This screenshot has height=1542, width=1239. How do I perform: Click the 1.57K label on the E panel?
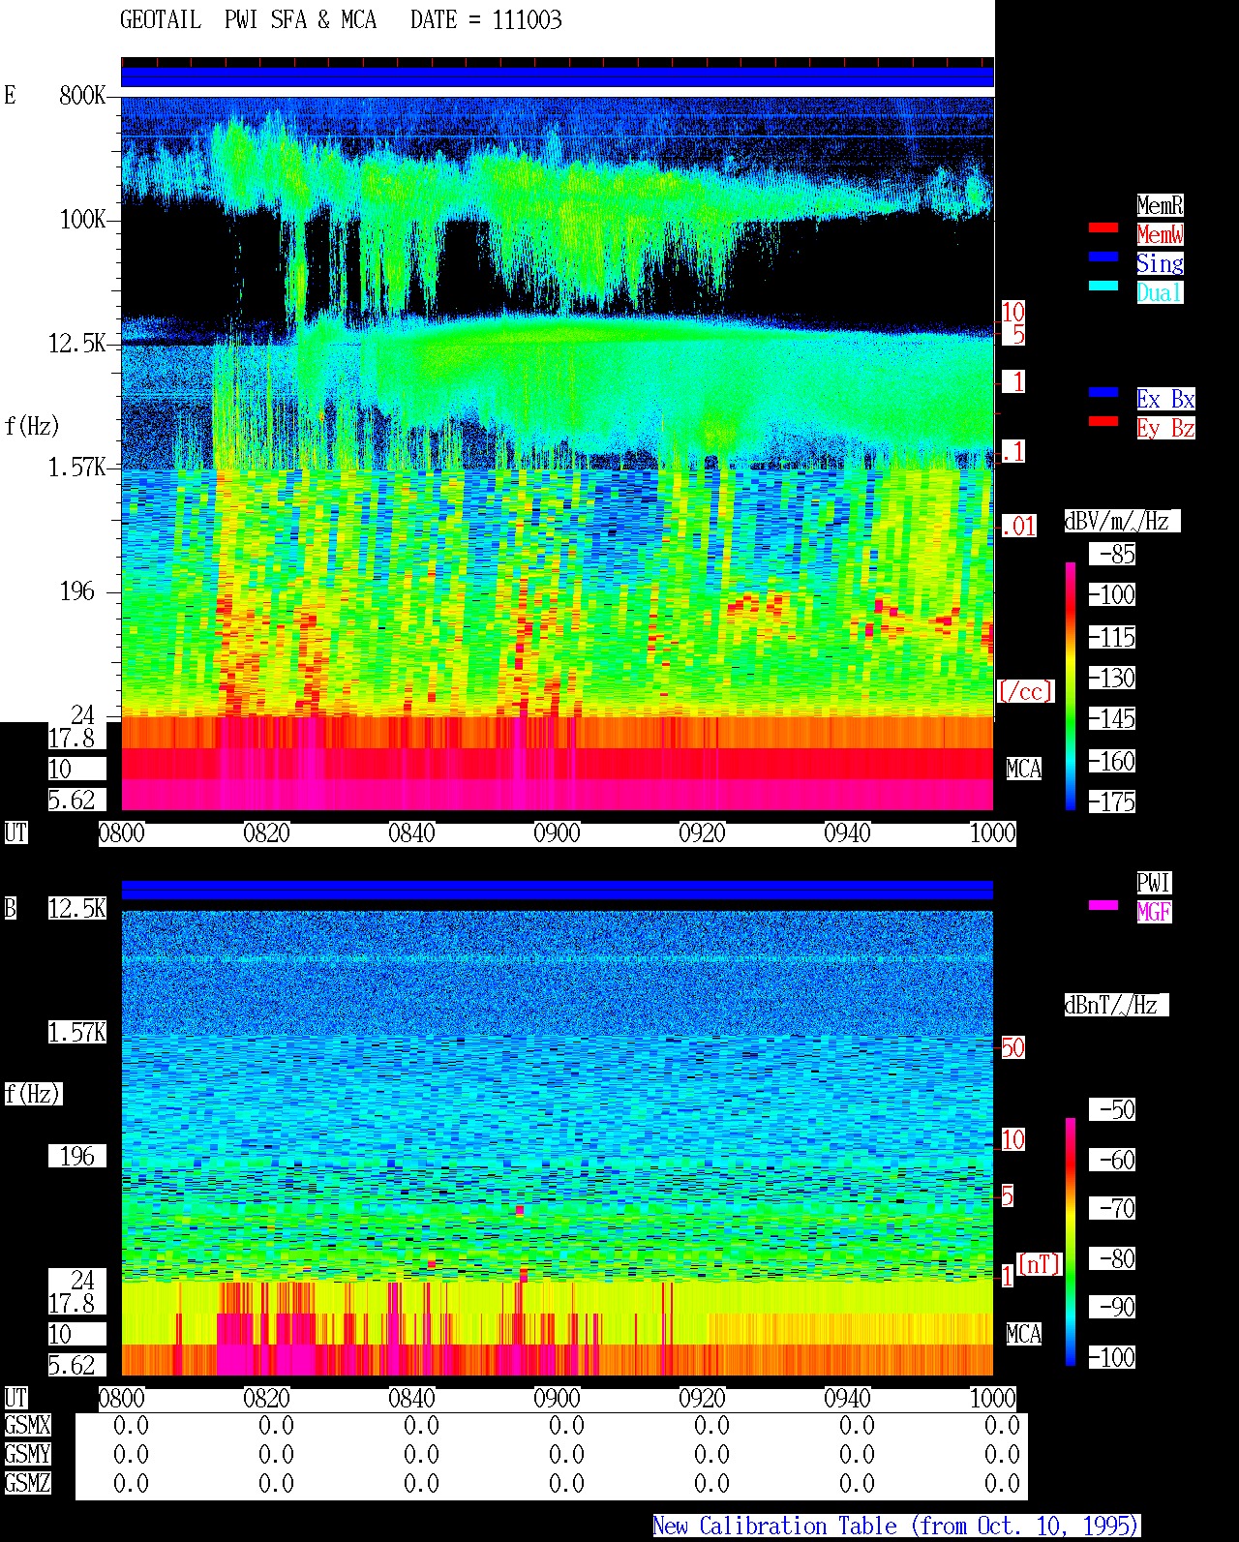click(77, 468)
